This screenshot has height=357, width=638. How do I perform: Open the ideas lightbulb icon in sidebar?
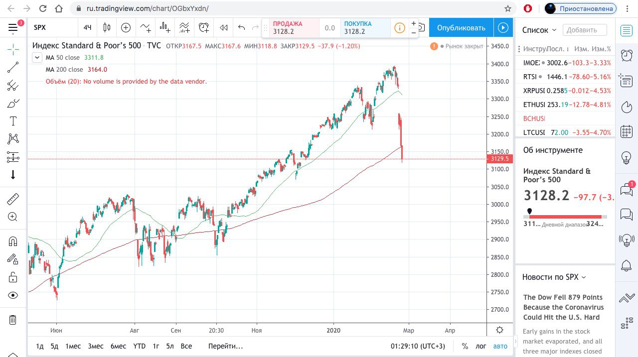pos(627,158)
